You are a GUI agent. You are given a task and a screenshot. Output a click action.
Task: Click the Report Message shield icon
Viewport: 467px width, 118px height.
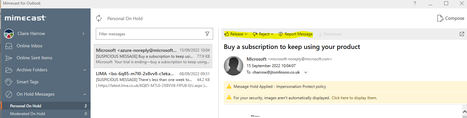[280, 34]
